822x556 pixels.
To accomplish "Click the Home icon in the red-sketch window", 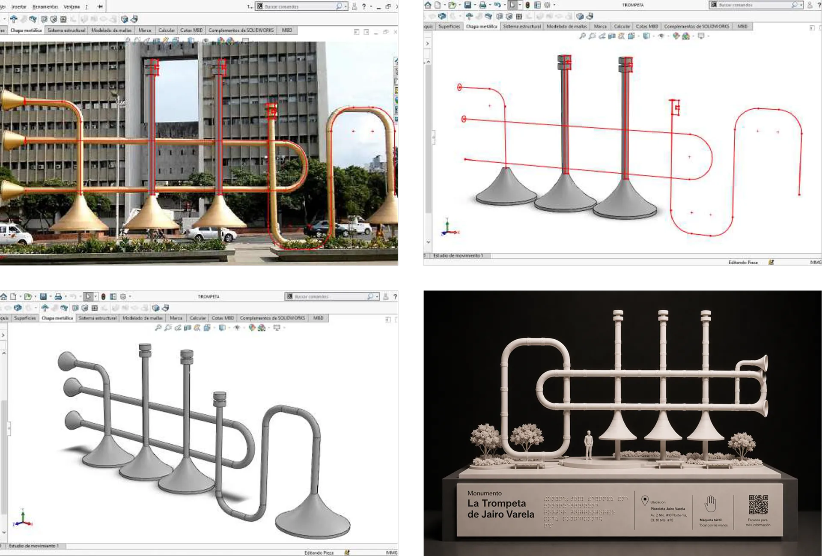I will coord(428,5).
